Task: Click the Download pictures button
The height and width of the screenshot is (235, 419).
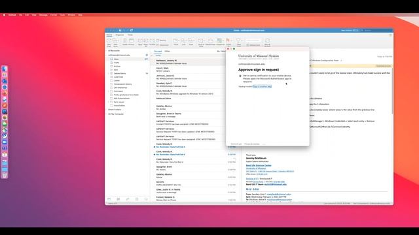Action: pyautogui.click(x=384, y=66)
